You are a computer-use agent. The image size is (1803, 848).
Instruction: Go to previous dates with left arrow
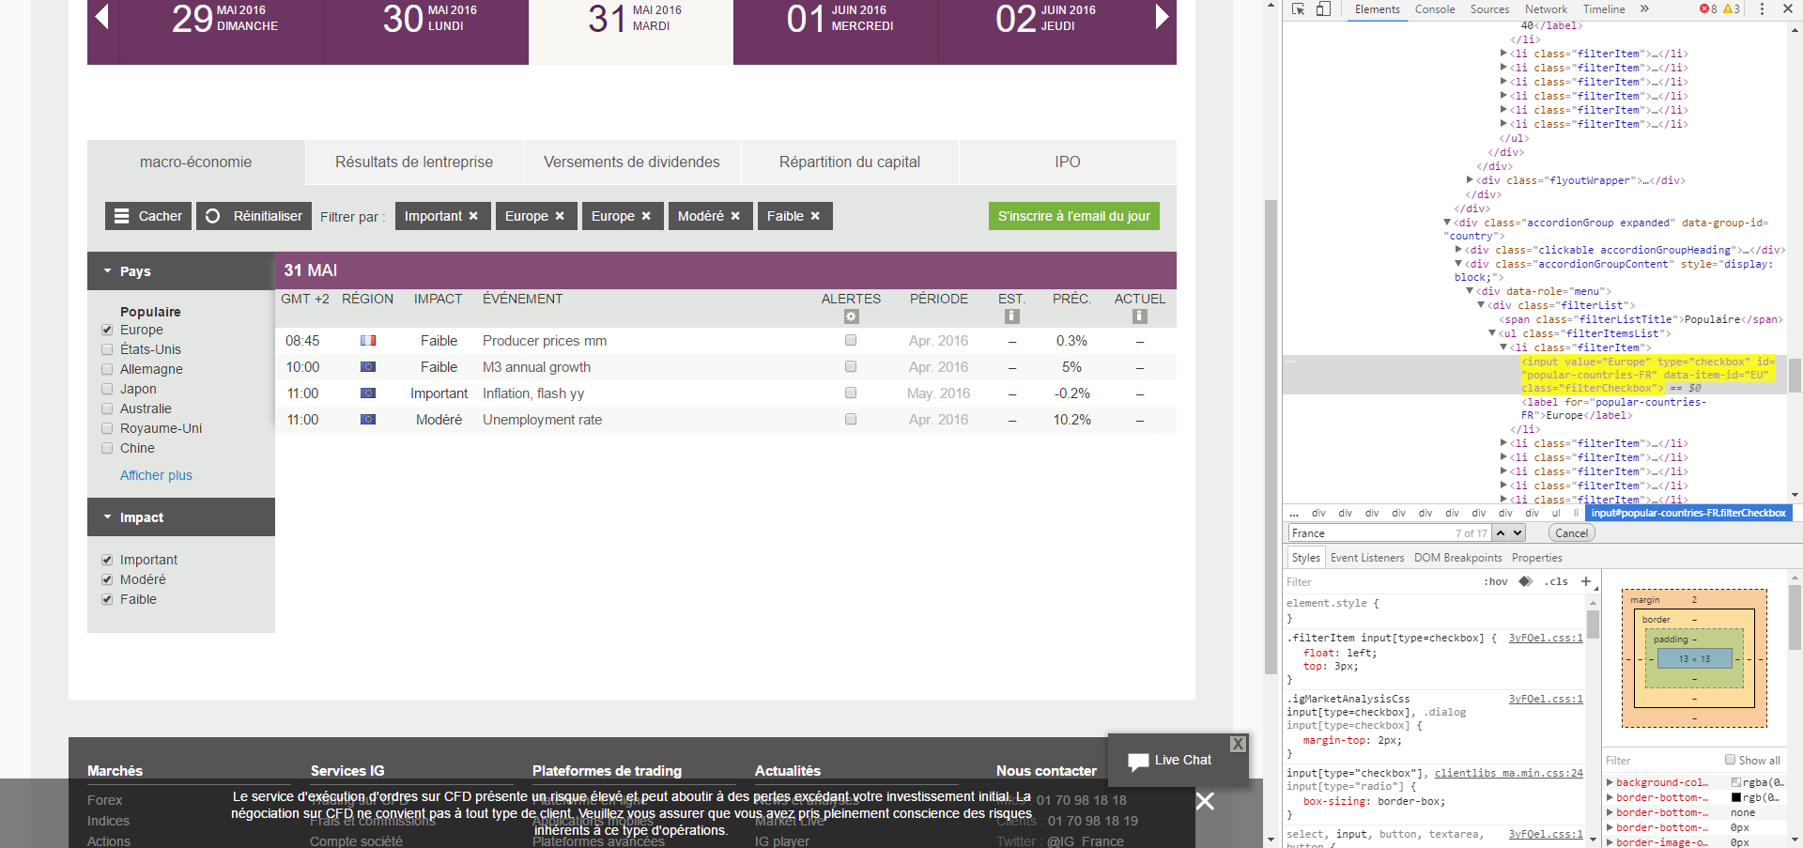point(102,16)
